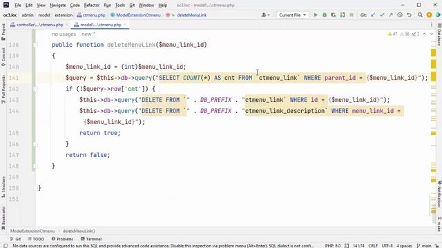Click the profiler icon after the coverage icon

coord(343,15)
